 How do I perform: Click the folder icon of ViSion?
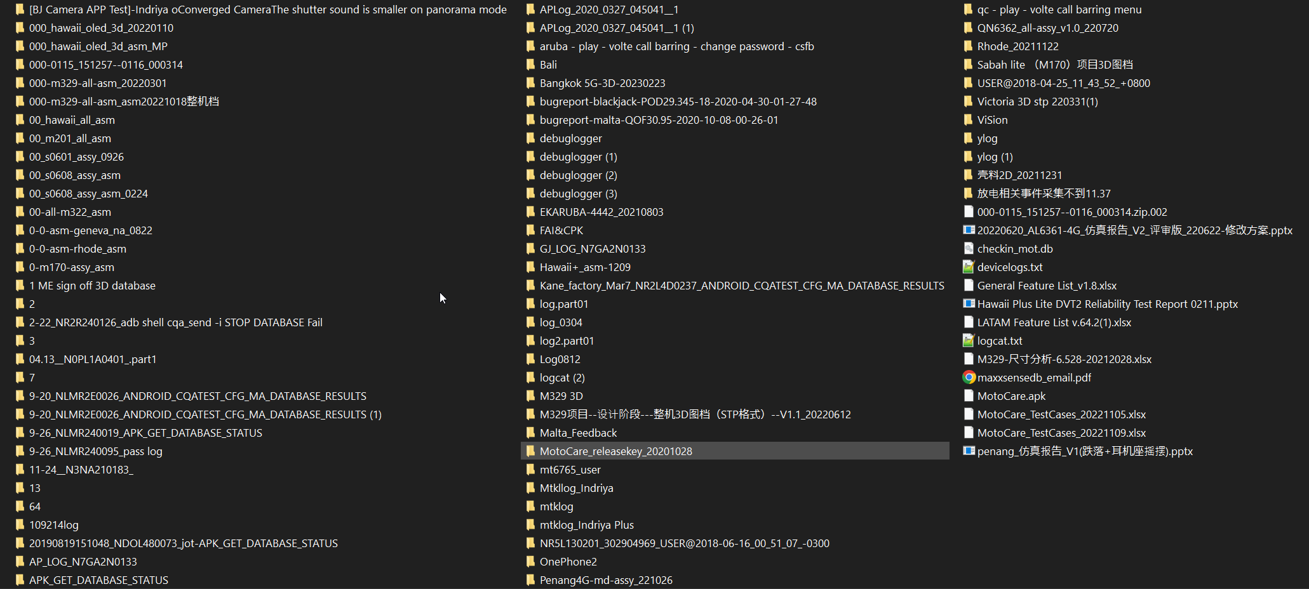click(968, 120)
